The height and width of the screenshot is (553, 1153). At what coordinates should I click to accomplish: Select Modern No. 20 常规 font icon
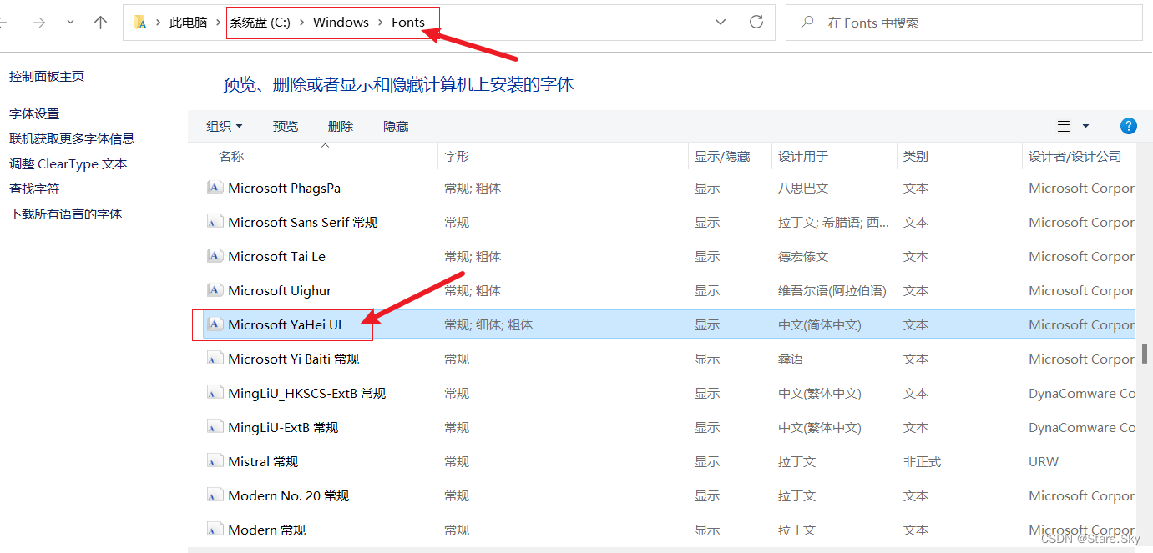pyautogui.click(x=215, y=495)
